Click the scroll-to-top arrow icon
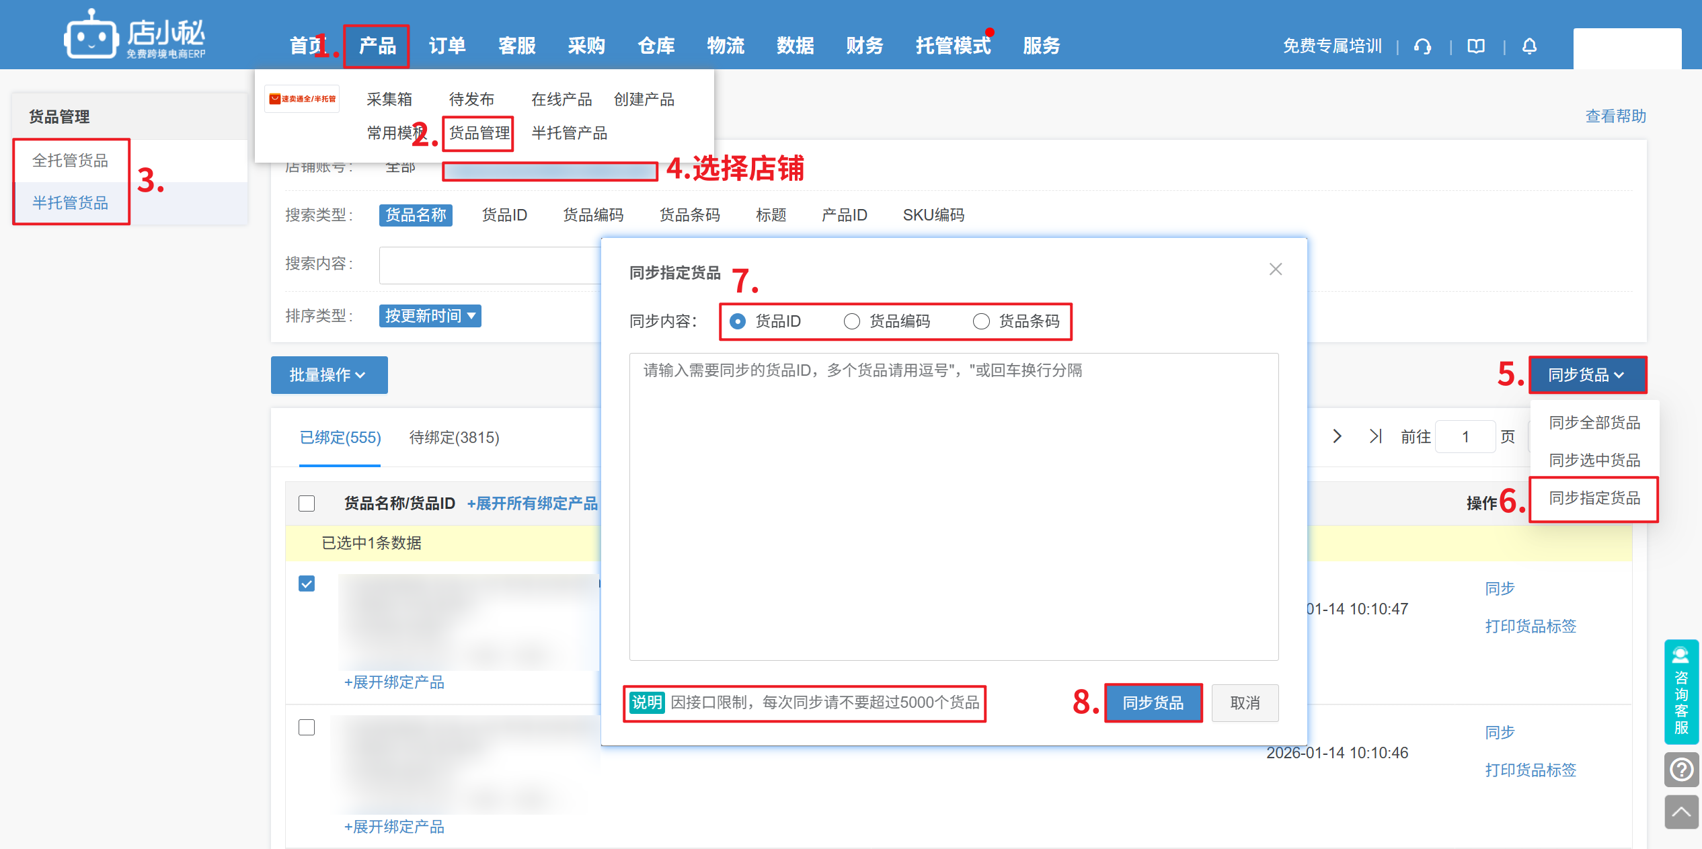The image size is (1702, 849). 1681,812
